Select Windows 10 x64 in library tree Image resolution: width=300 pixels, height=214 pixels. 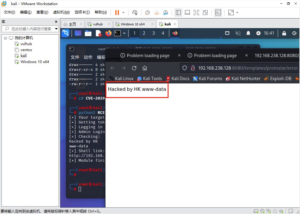tap(32, 62)
